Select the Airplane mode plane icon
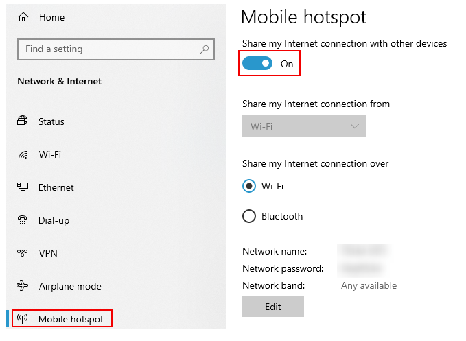The height and width of the screenshot is (341, 466). pos(23,285)
